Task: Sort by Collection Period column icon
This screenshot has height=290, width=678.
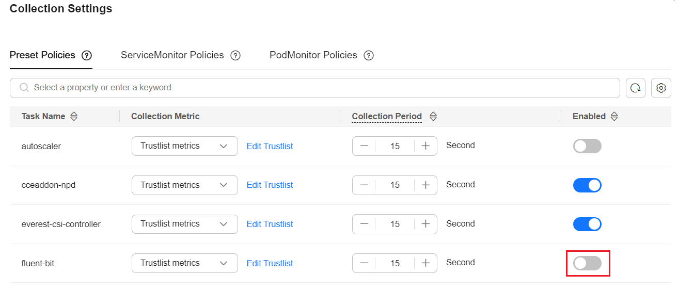Action: coord(433,117)
